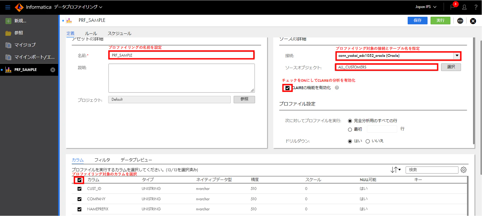Click the 保存 save button

(x=417, y=20)
